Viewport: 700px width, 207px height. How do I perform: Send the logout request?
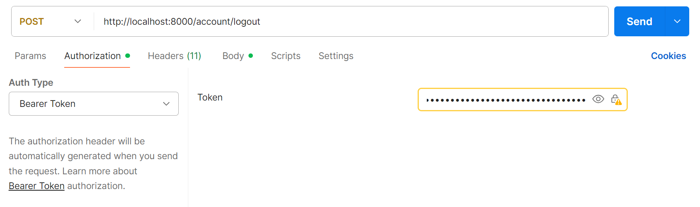pos(639,22)
